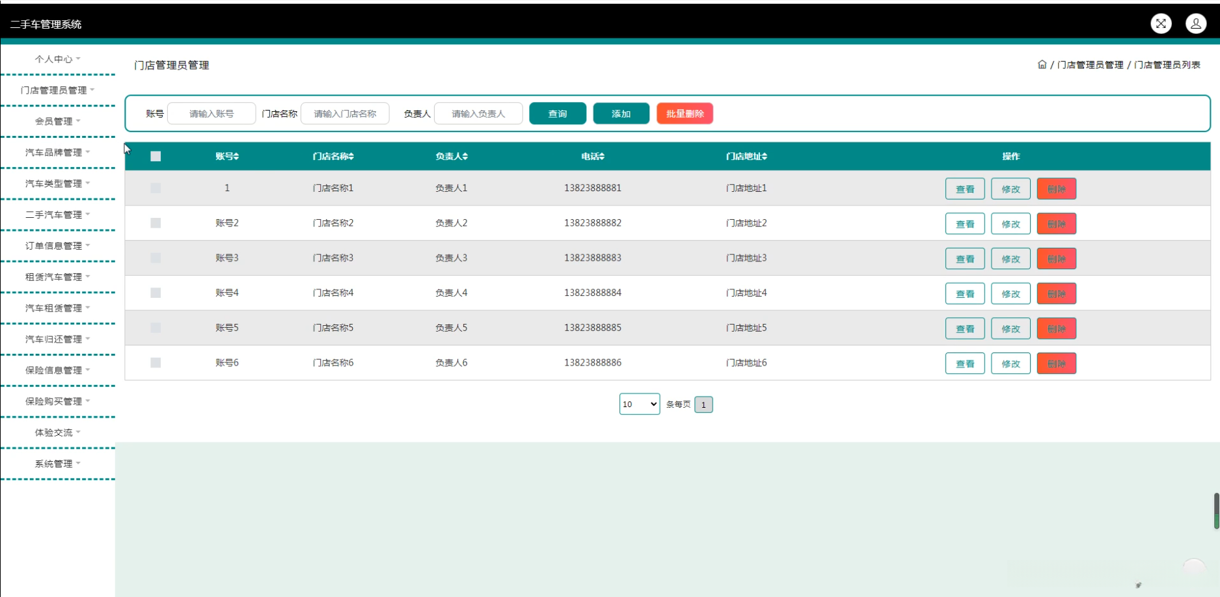
Task: Go to pagination page 1
Action: coord(703,405)
